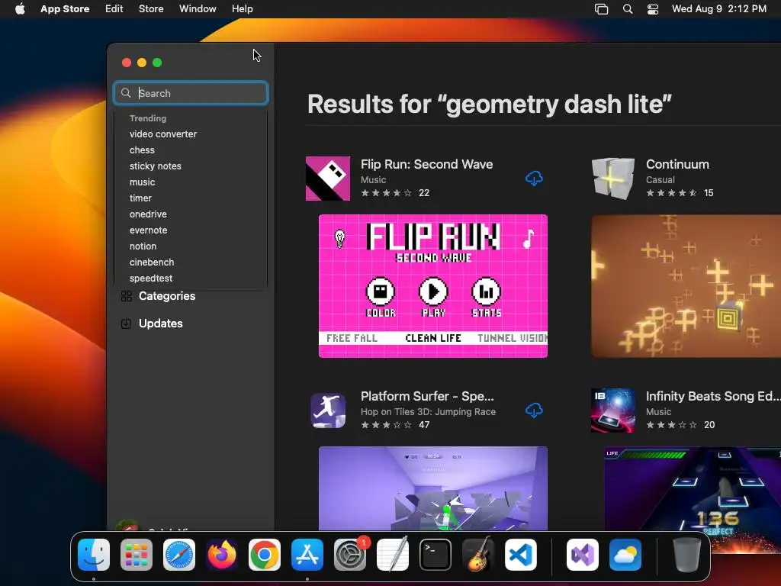Click Continuum's star rating with 15 reviews
The width and height of the screenshot is (781, 586).
[x=671, y=193]
